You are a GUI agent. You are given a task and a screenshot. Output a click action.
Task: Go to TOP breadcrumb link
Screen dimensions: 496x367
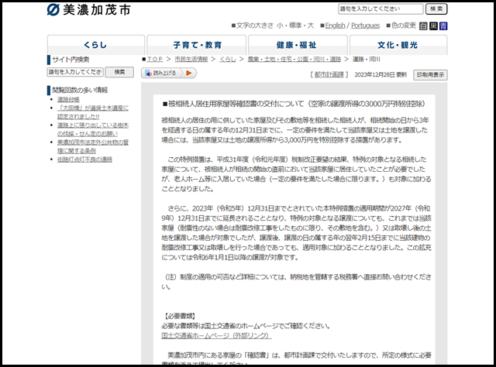pos(154,59)
